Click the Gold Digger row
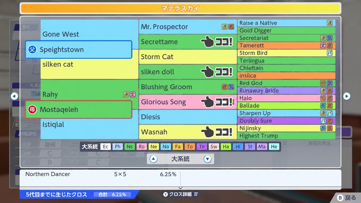The image size is (361, 203). pyautogui.click(x=286, y=30)
